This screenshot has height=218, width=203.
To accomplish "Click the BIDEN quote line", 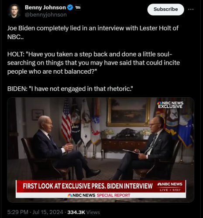I will point(70,89).
